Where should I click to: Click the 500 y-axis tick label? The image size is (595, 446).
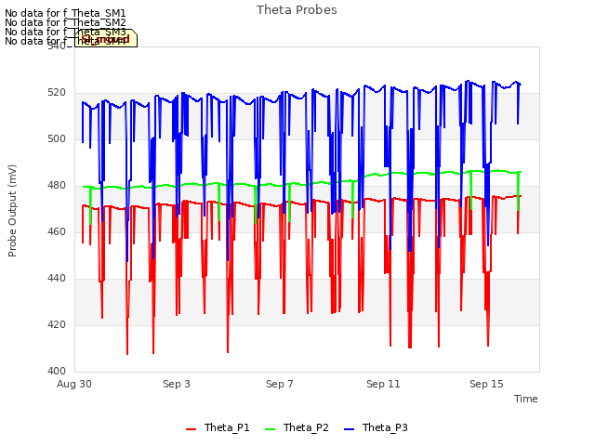57,139
